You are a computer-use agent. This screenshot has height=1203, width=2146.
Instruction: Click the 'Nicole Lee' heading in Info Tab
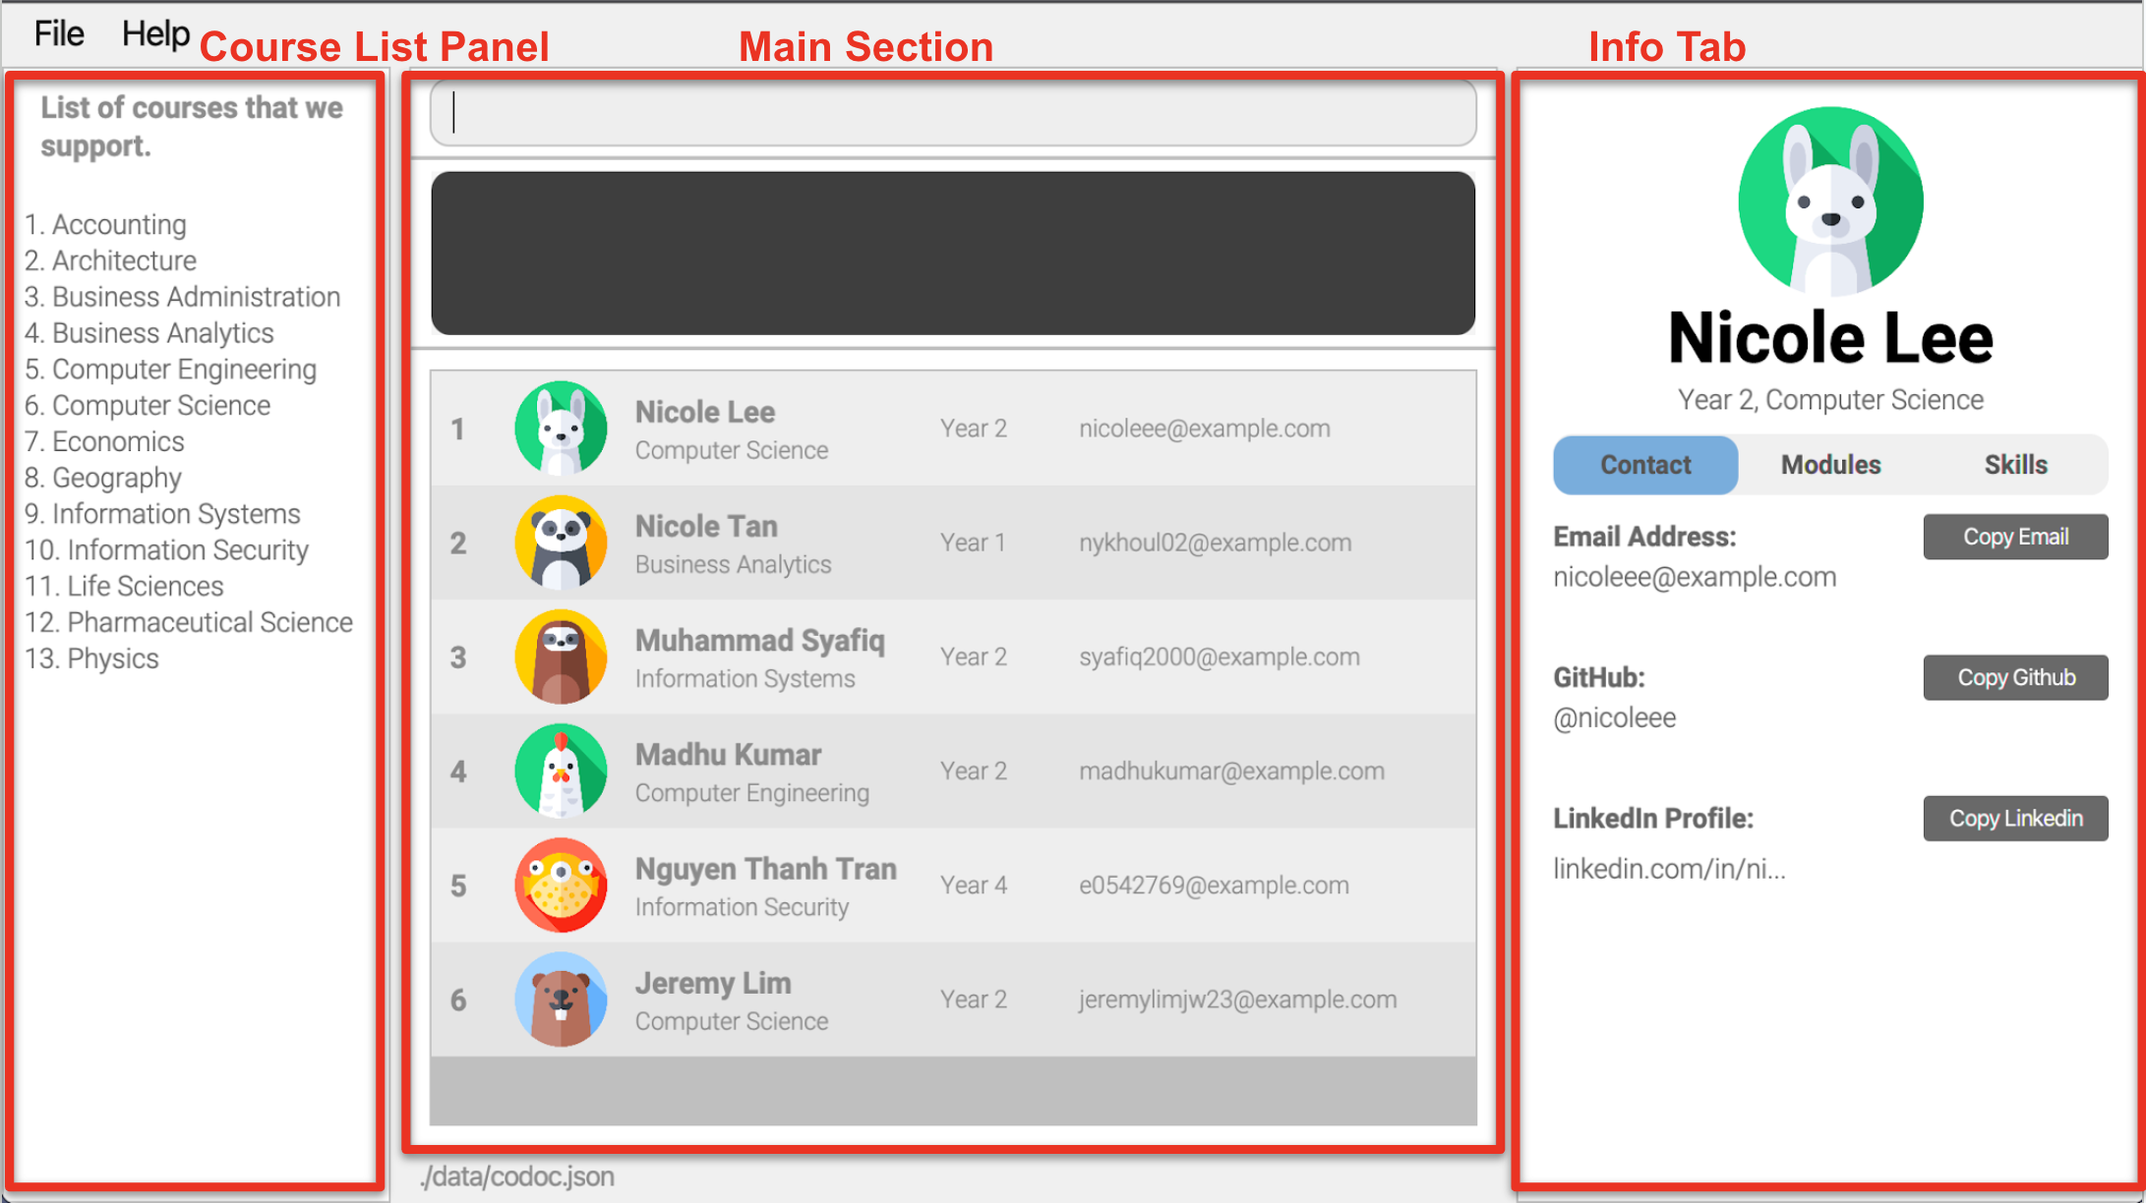click(x=1830, y=338)
